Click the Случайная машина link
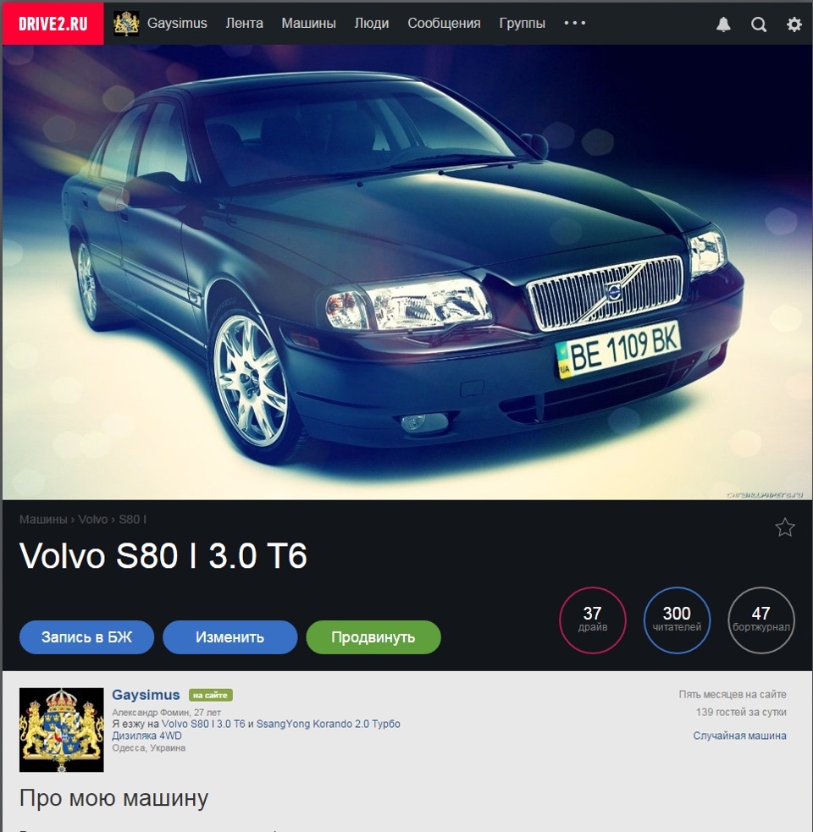 (739, 736)
